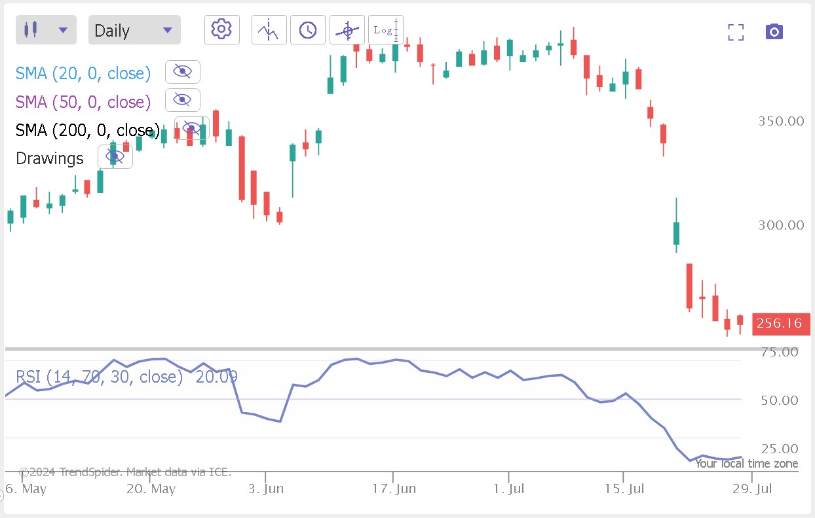The height and width of the screenshot is (518, 815).
Task: Click the 17. Jun date axis label
Action: [393, 489]
